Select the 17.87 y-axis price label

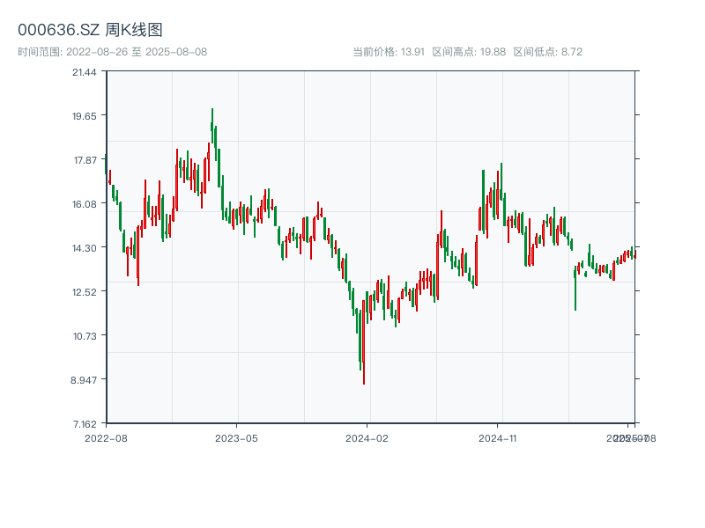pyautogui.click(x=85, y=160)
